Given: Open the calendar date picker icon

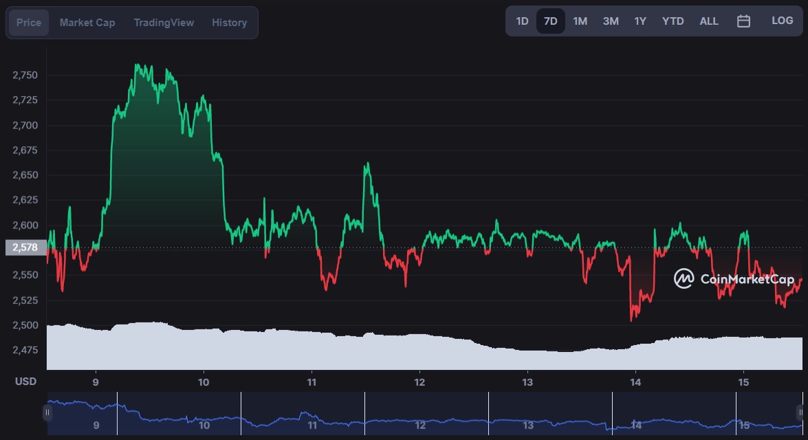Looking at the screenshot, I should (x=743, y=21).
